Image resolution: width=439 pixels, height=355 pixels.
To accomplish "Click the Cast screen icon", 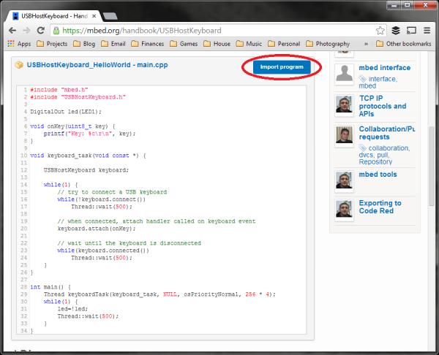I will 411,31.
